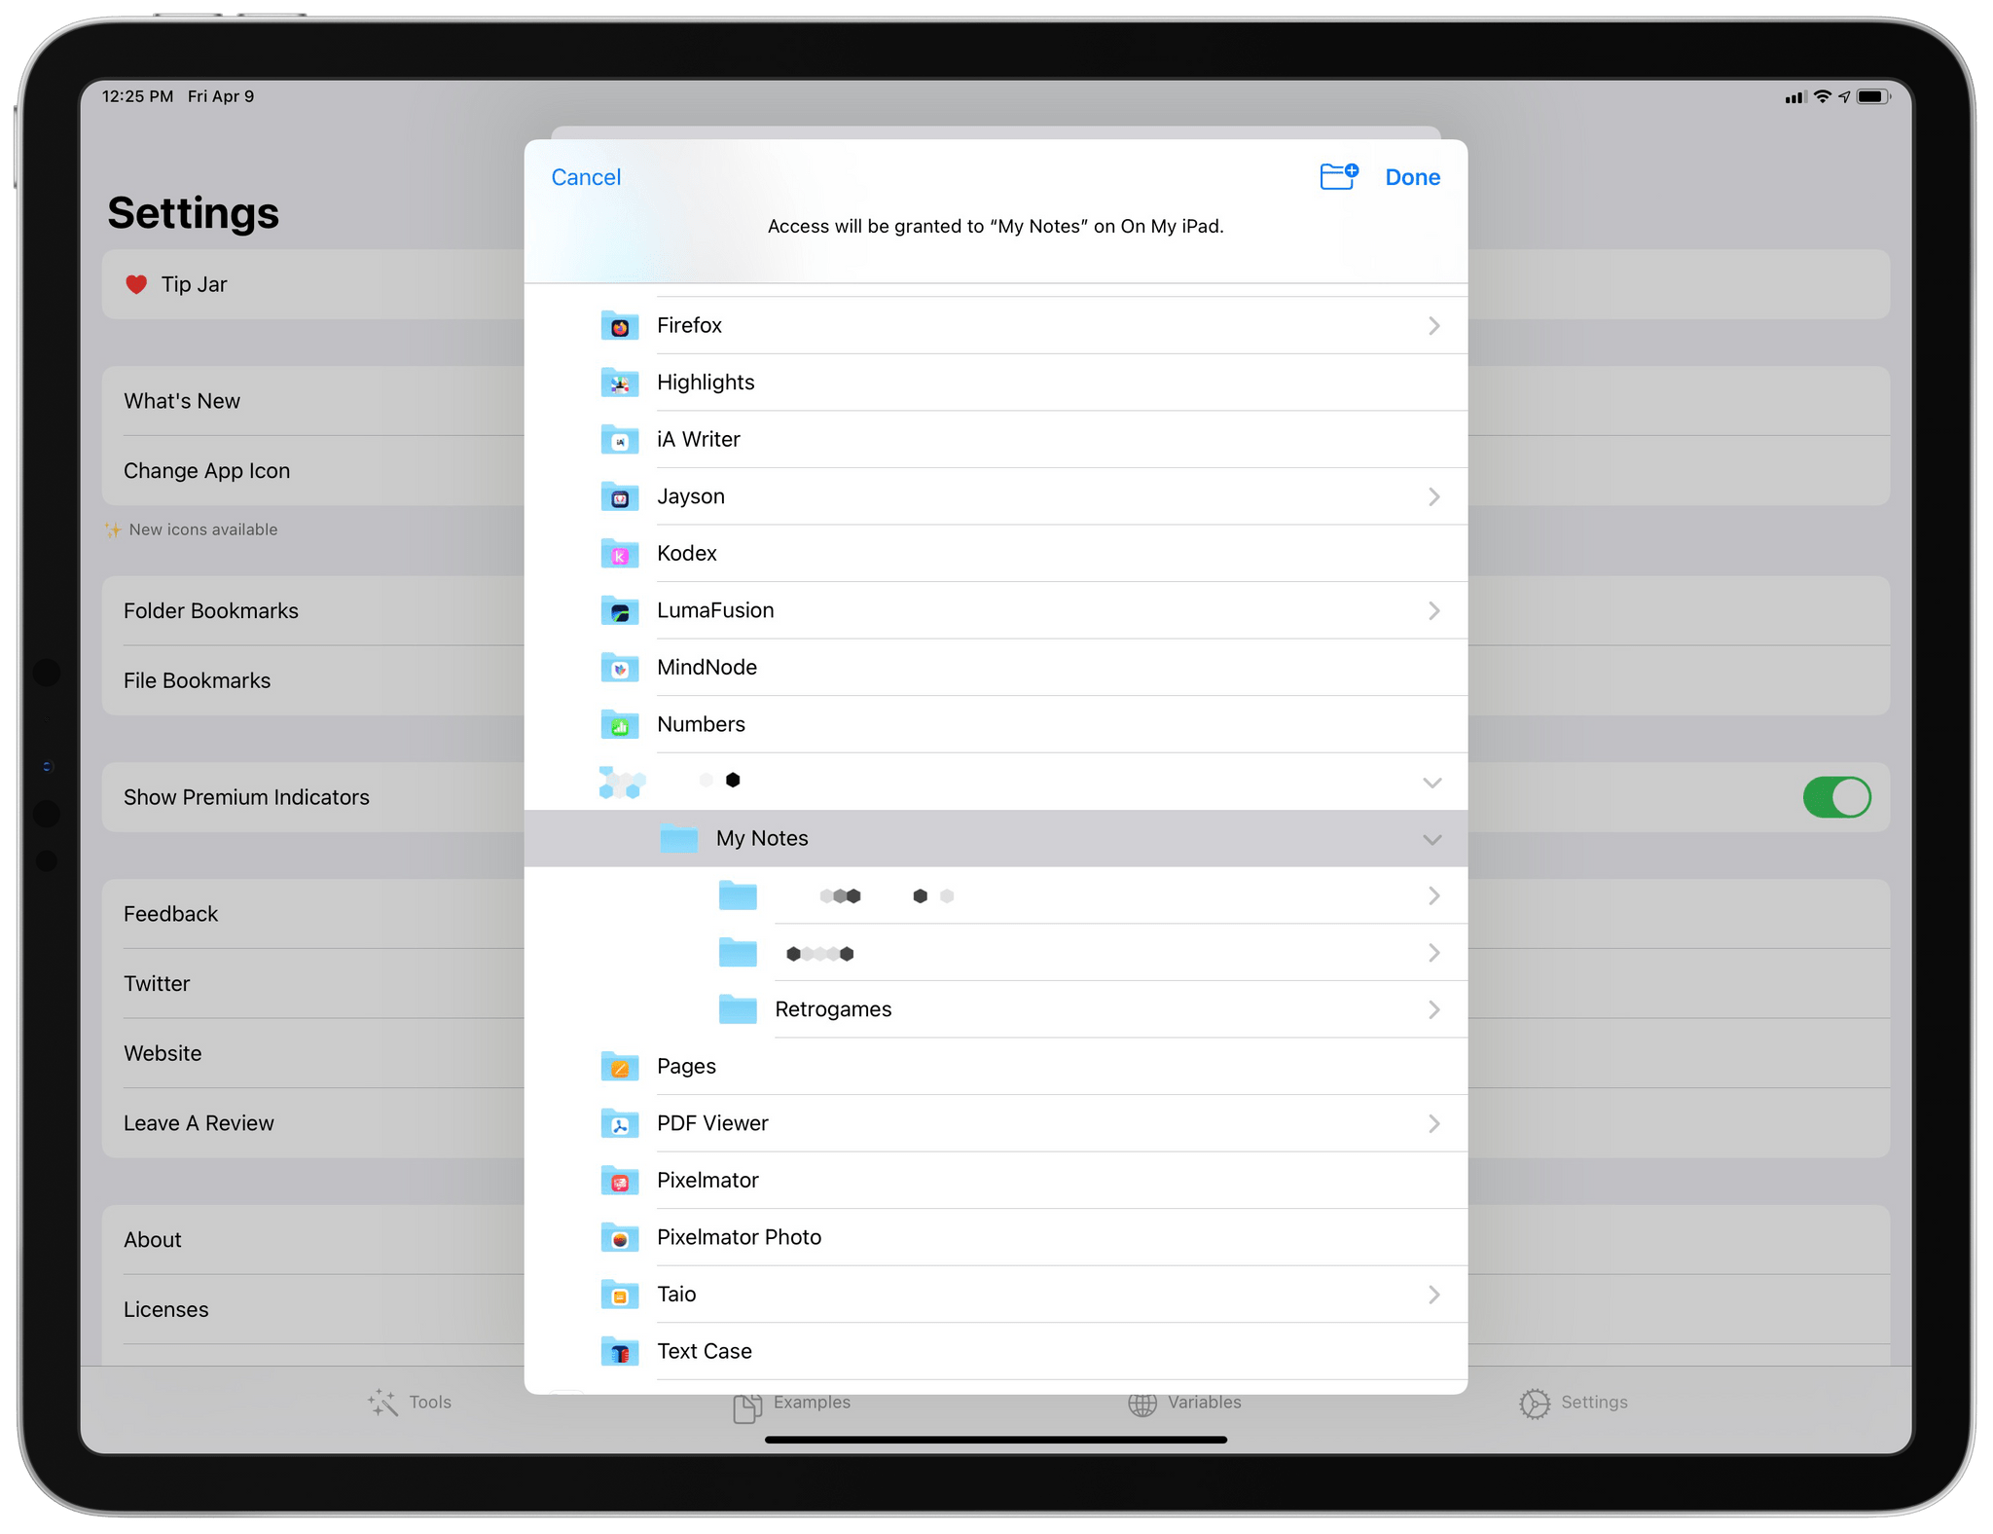The height and width of the screenshot is (1534, 1993).
Task: Tap the Tip Jar heart icon
Action: 136,284
